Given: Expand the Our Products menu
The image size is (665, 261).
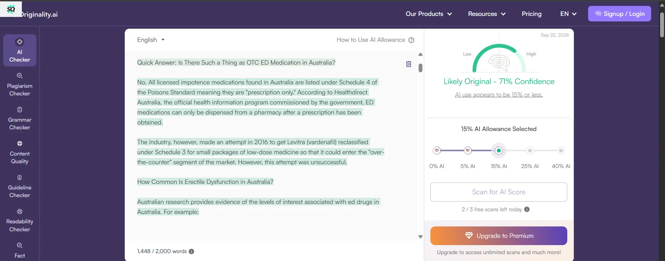Looking at the screenshot, I should [429, 14].
